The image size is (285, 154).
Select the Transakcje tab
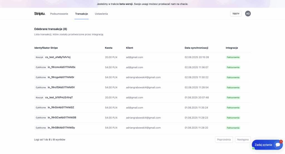coord(82,14)
